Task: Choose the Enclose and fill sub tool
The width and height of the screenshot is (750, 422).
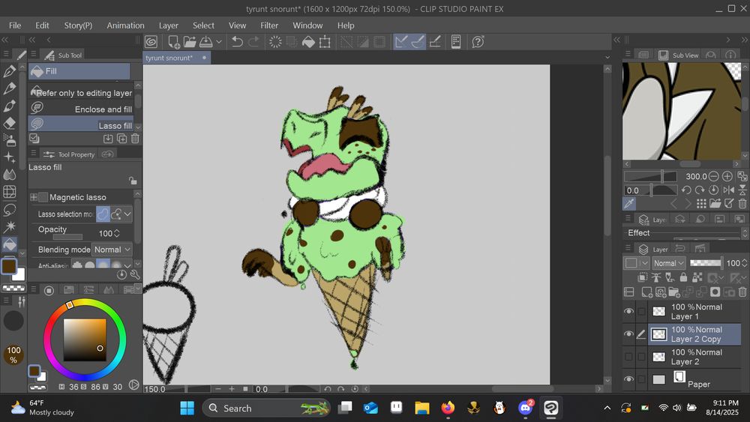Action: [x=81, y=109]
